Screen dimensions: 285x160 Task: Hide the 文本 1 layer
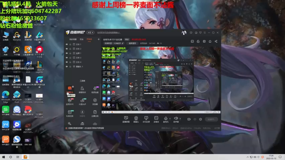(67, 44)
